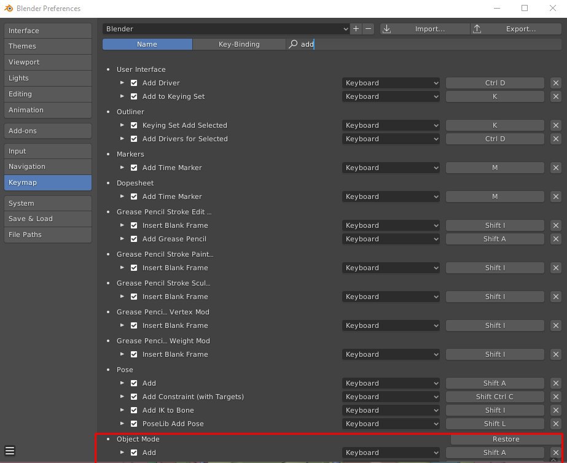
Task: Remove the Add Grease Pencil keymap item
Action: click(x=556, y=239)
